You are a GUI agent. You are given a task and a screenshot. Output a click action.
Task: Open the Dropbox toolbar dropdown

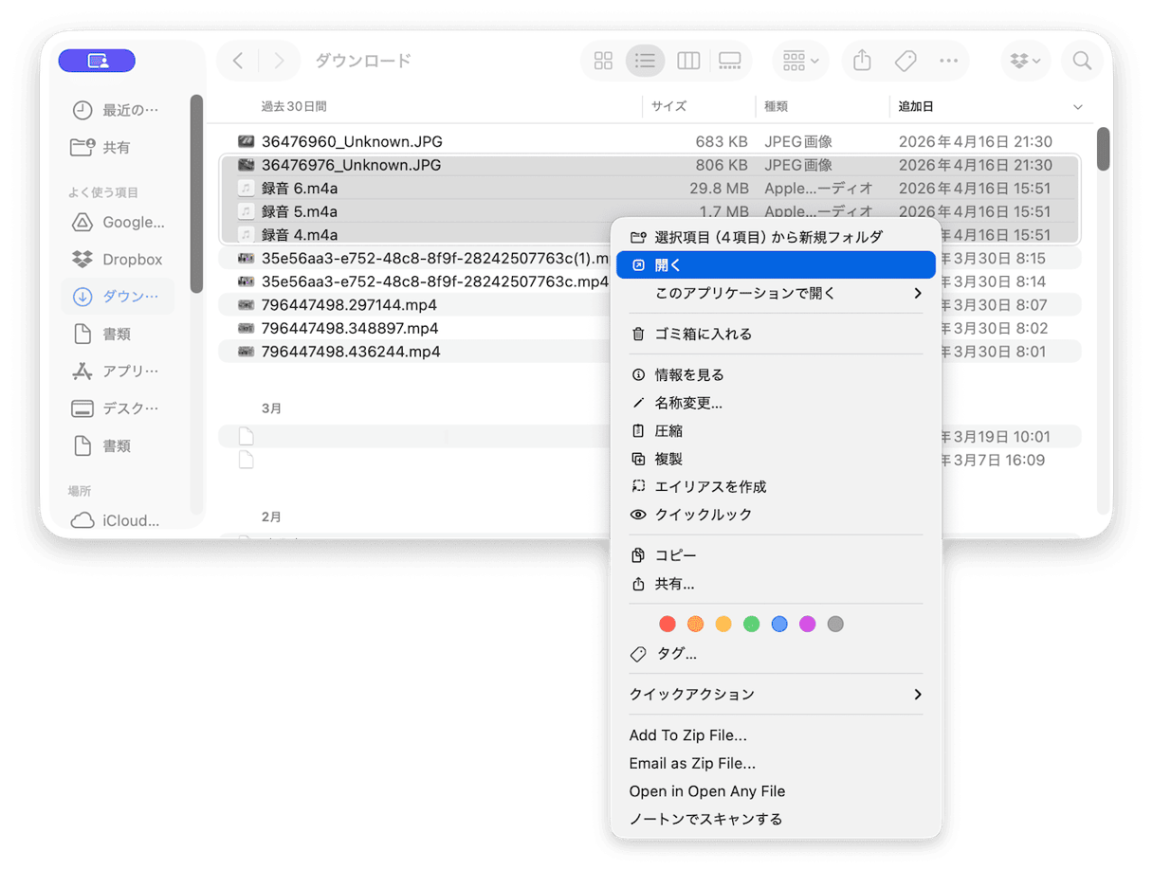[1026, 61]
